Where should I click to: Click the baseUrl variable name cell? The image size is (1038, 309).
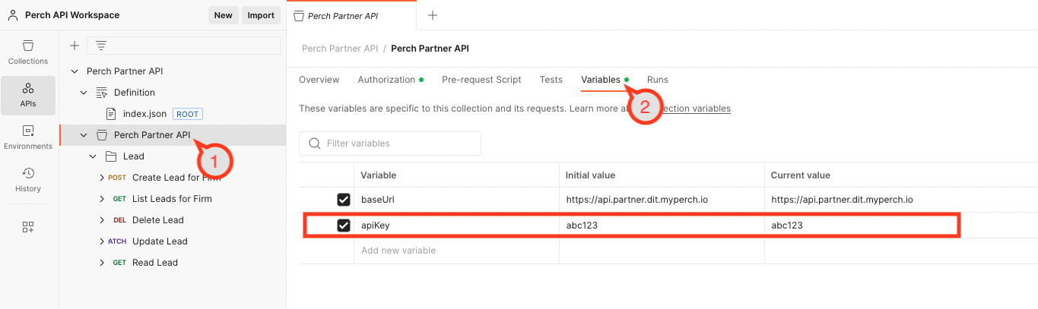pyautogui.click(x=456, y=200)
